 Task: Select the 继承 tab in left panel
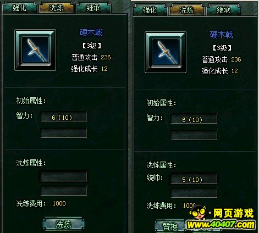pyautogui.click(x=93, y=8)
